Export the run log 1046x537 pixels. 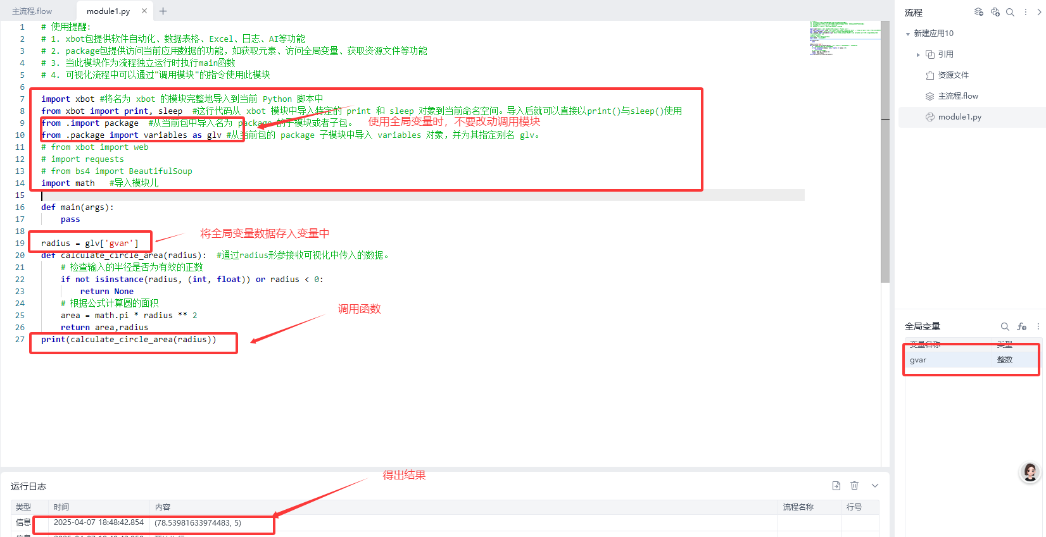[836, 486]
